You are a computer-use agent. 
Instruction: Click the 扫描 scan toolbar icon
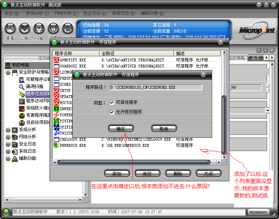coord(39,28)
